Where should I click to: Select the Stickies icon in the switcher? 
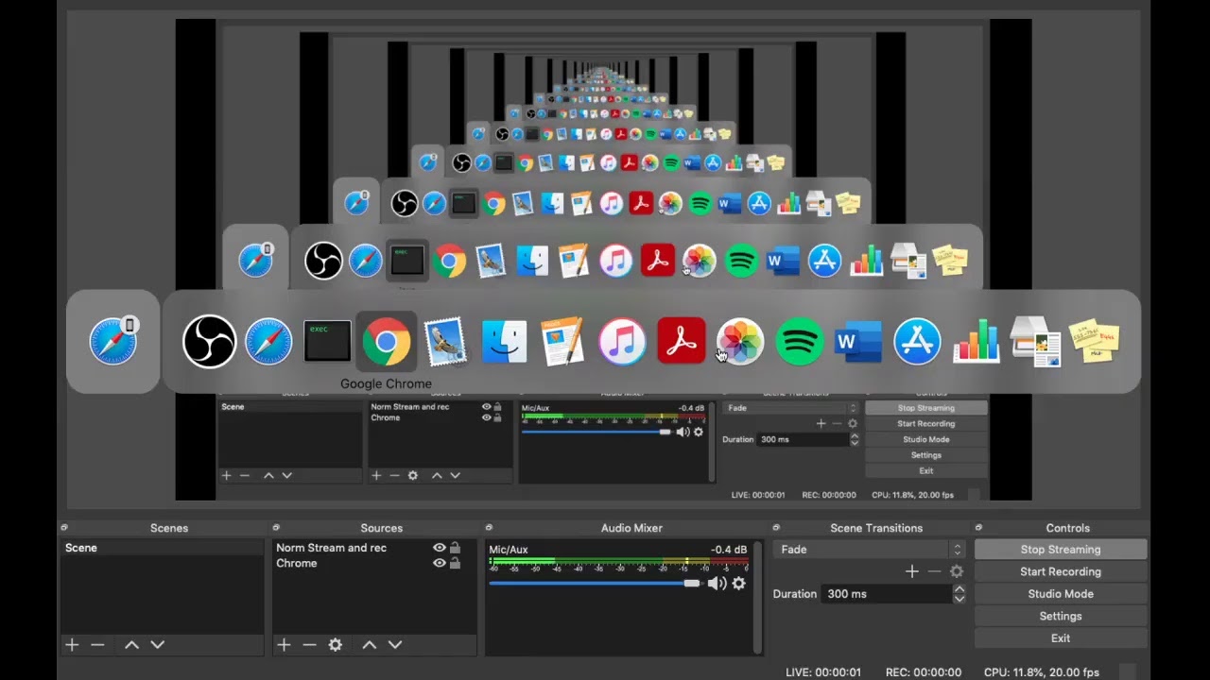1095,341
